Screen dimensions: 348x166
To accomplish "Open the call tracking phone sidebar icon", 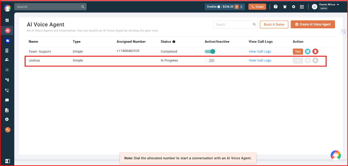I will 7,90.
